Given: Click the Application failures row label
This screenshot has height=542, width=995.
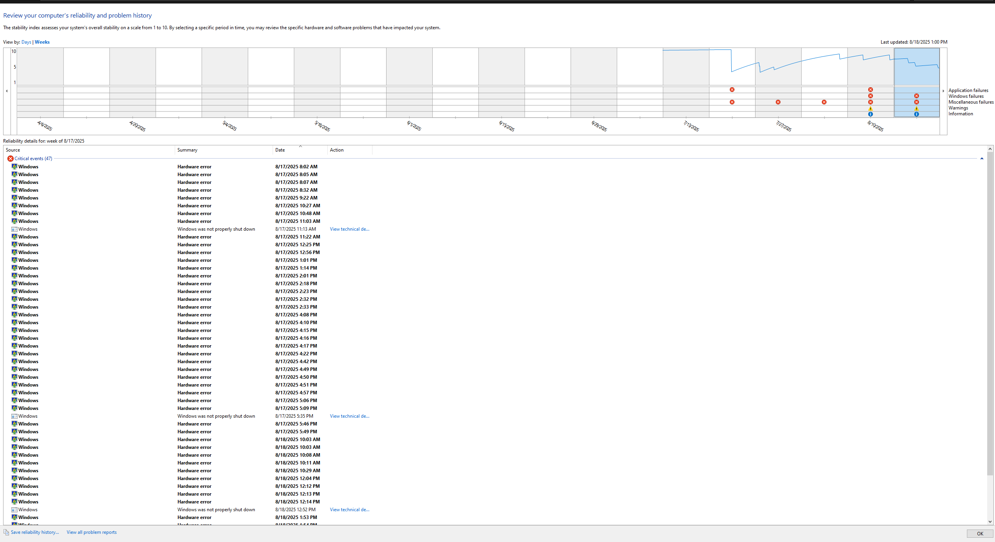Looking at the screenshot, I should pos(968,90).
